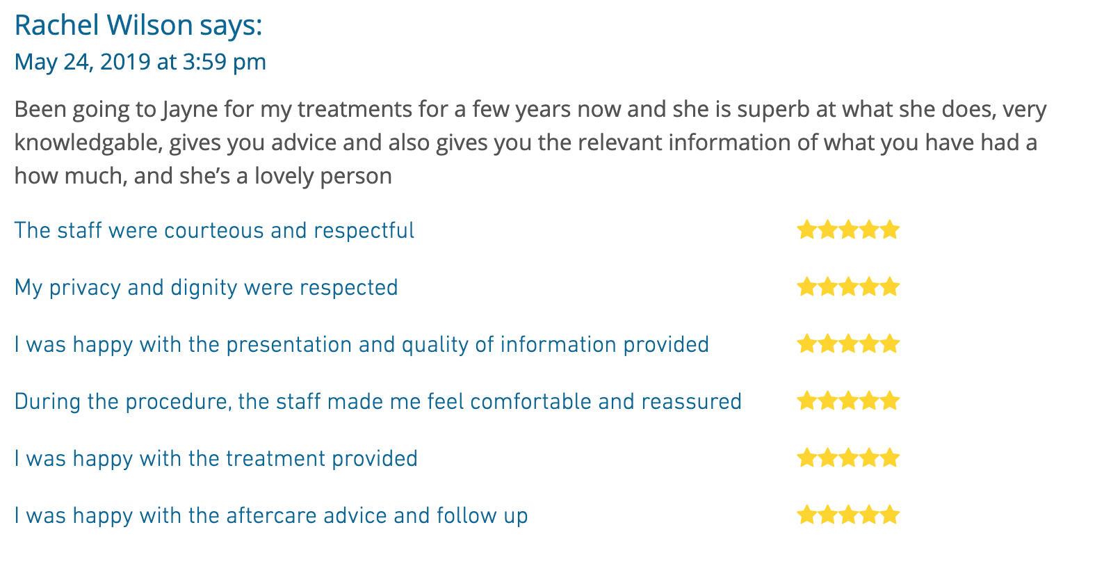
Task: Click the star rating for treatment provided
Action: click(x=848, y=458)
